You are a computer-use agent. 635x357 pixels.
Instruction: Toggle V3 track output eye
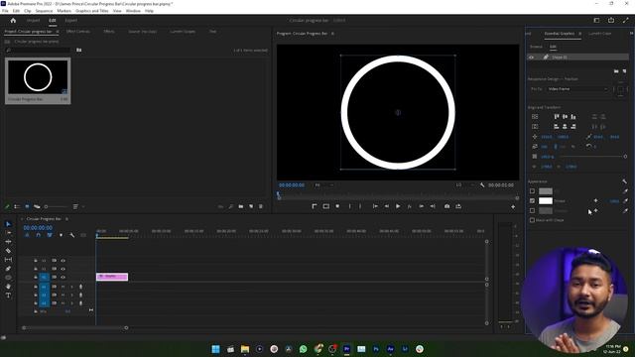tap(63, 261)
